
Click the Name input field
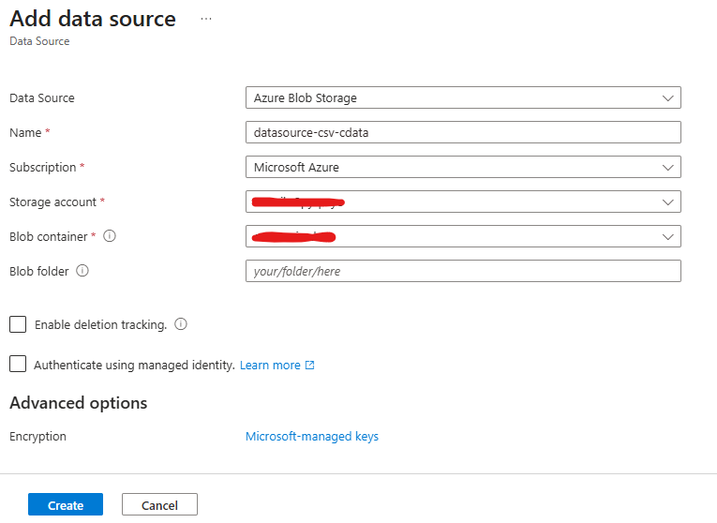point(462,132)
